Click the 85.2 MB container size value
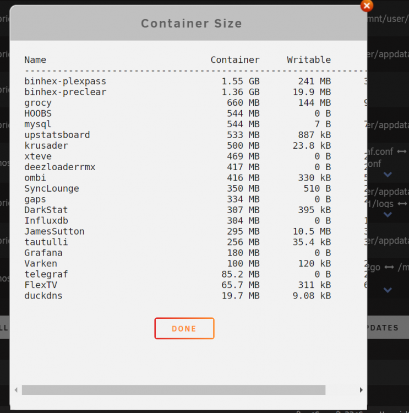409x413 pixels. tap(241, 274)
